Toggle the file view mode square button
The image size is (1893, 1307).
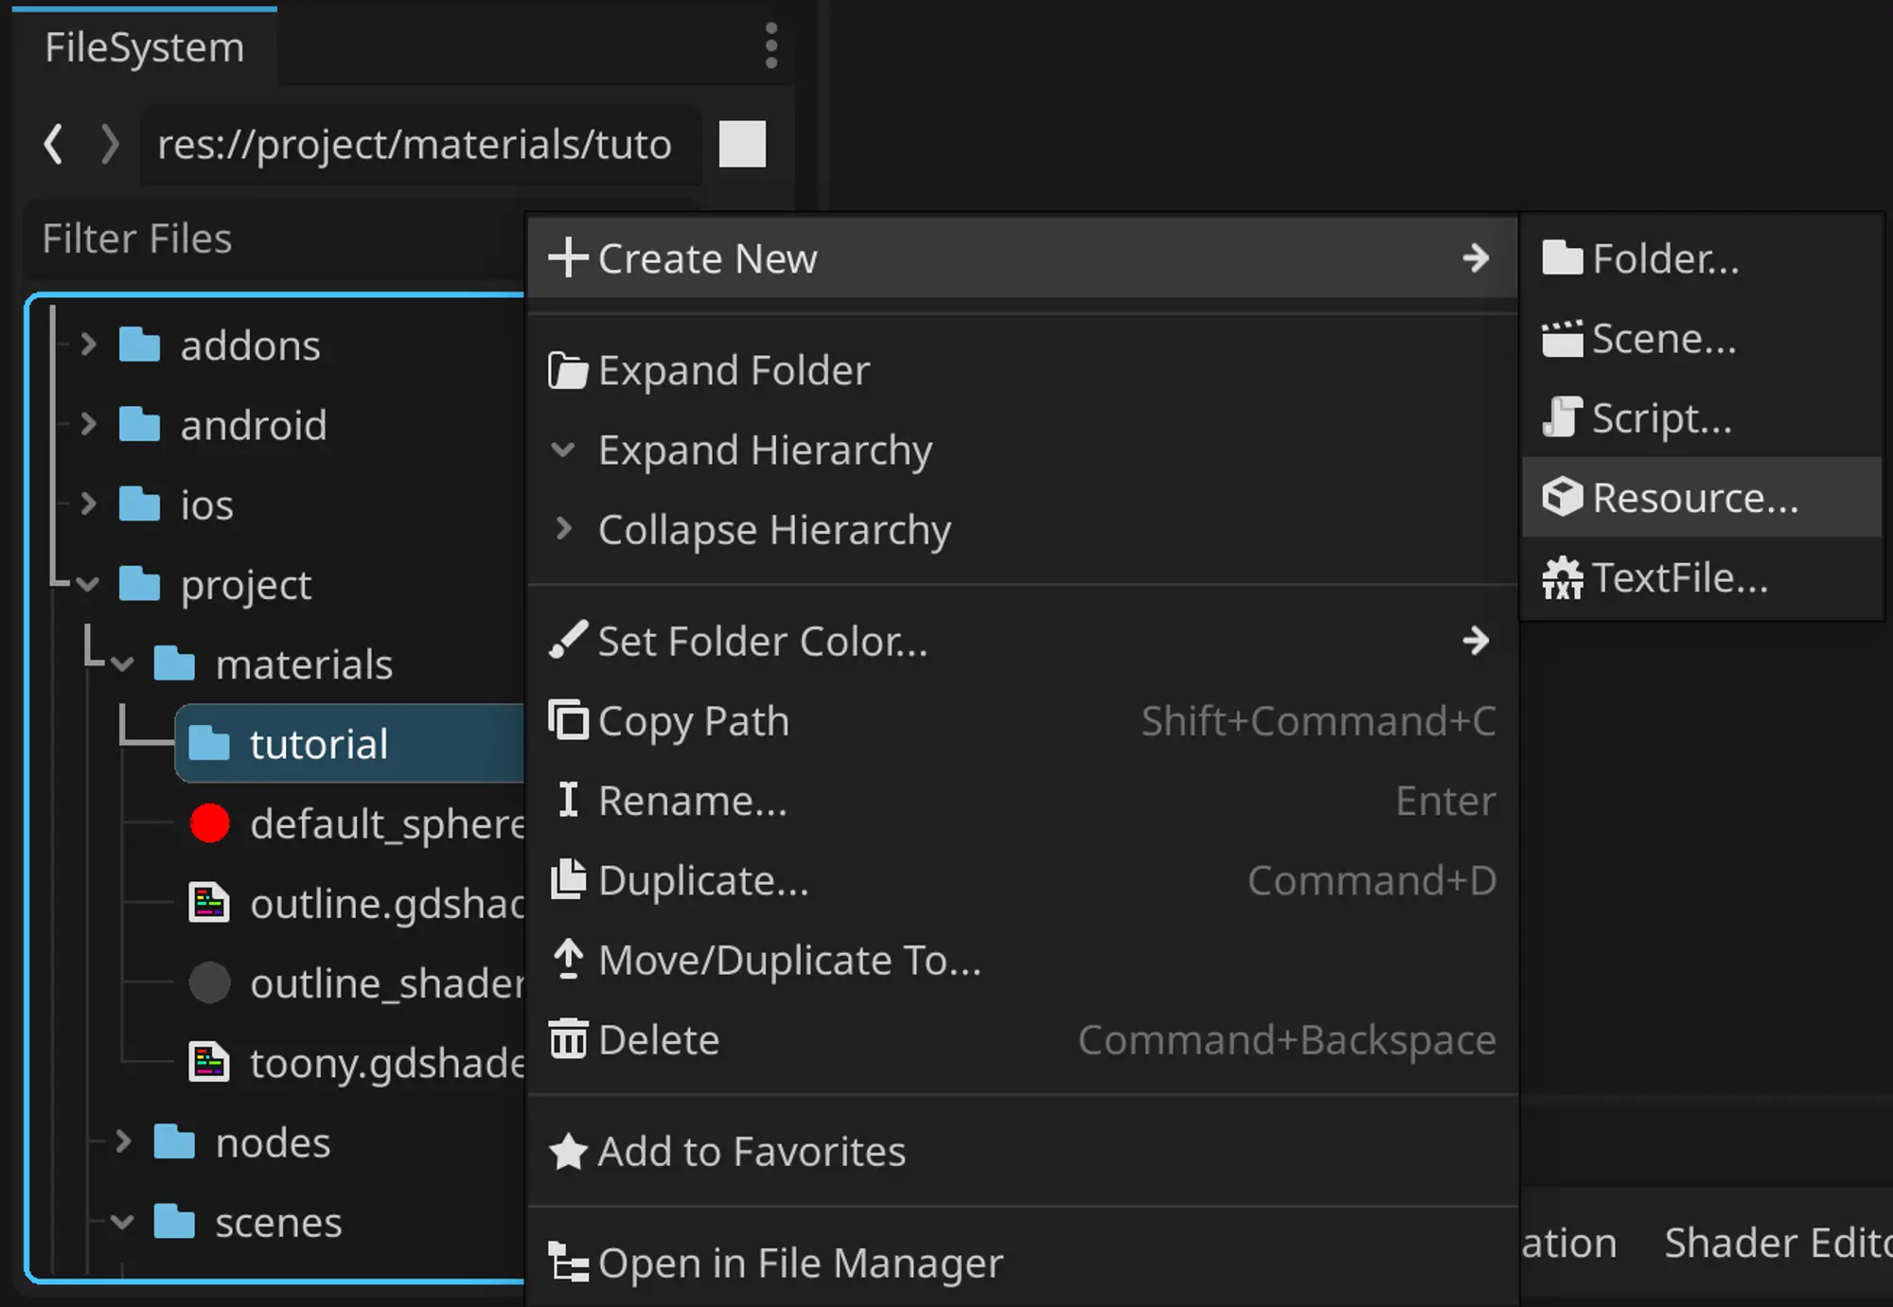(x=742, y=144)
